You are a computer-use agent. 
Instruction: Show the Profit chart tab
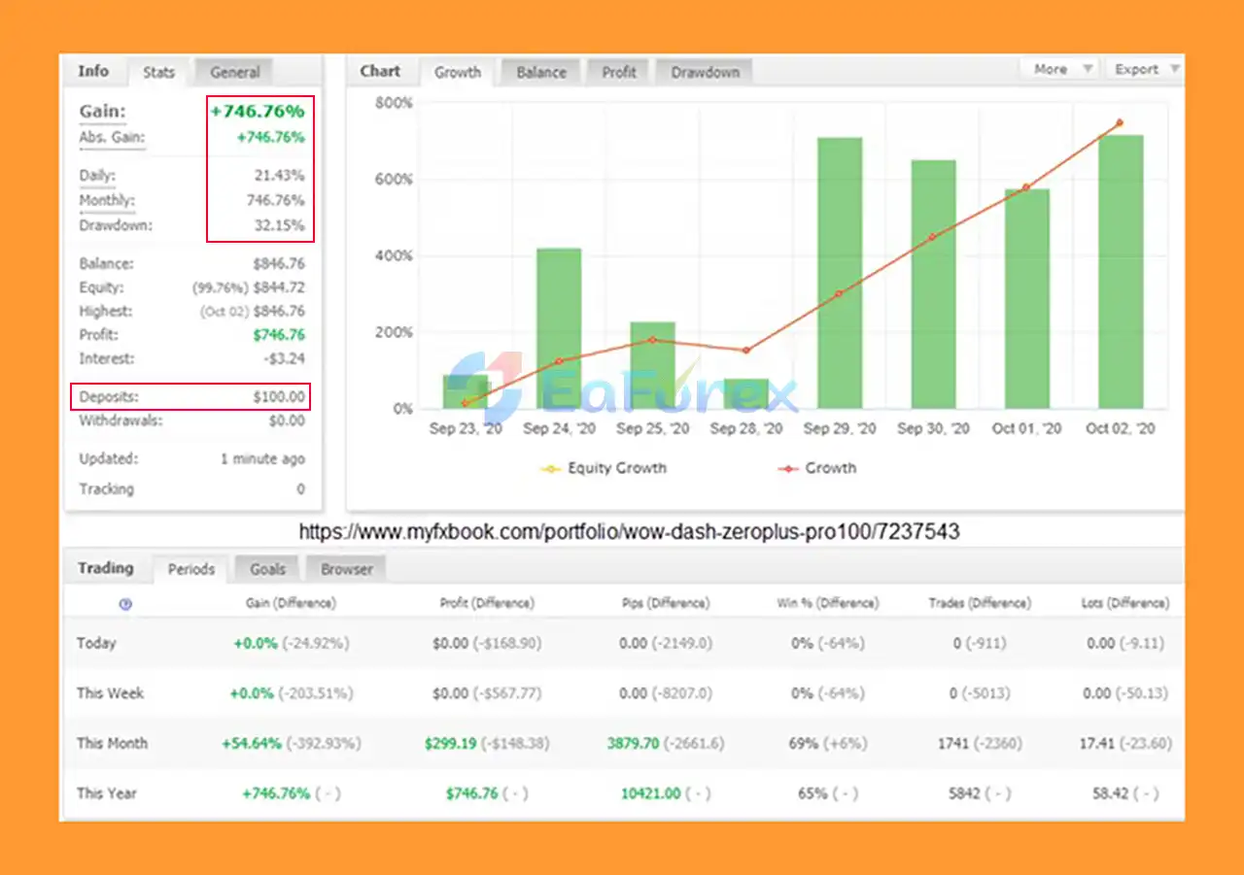(619, 72)
